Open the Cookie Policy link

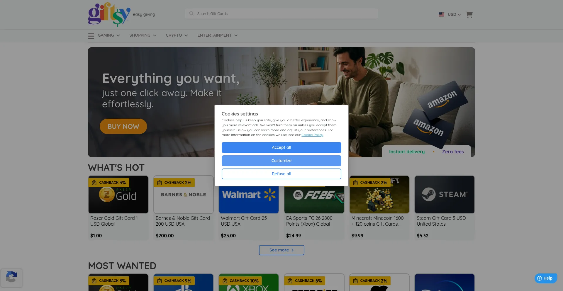click(312, 135)
